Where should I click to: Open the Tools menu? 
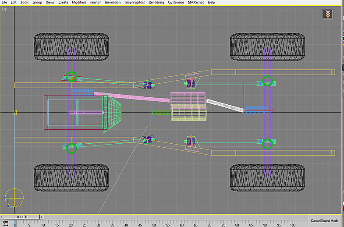click(25, 2)
